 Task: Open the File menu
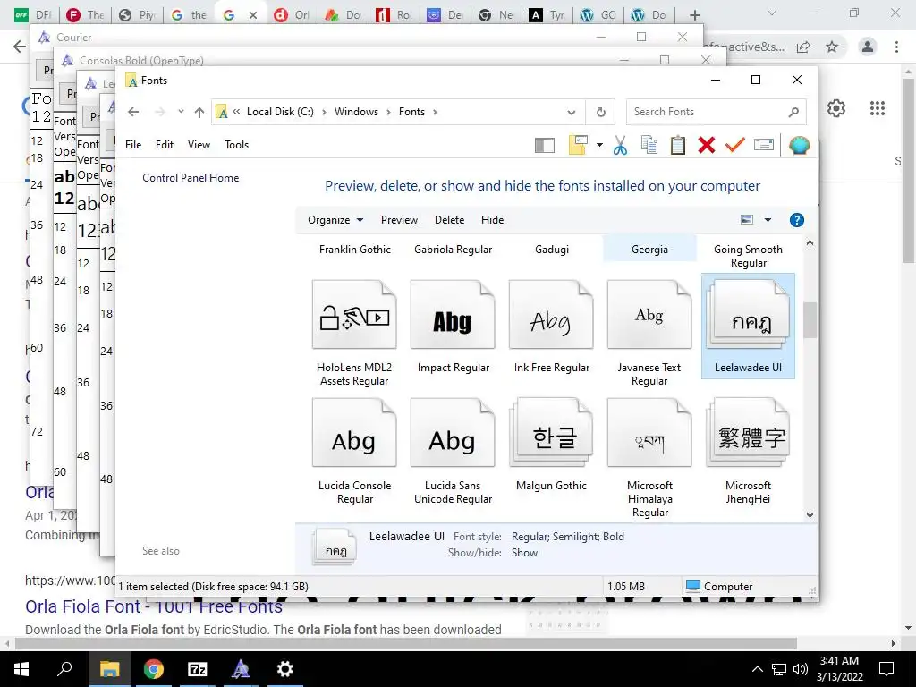[x=133, y=145]
